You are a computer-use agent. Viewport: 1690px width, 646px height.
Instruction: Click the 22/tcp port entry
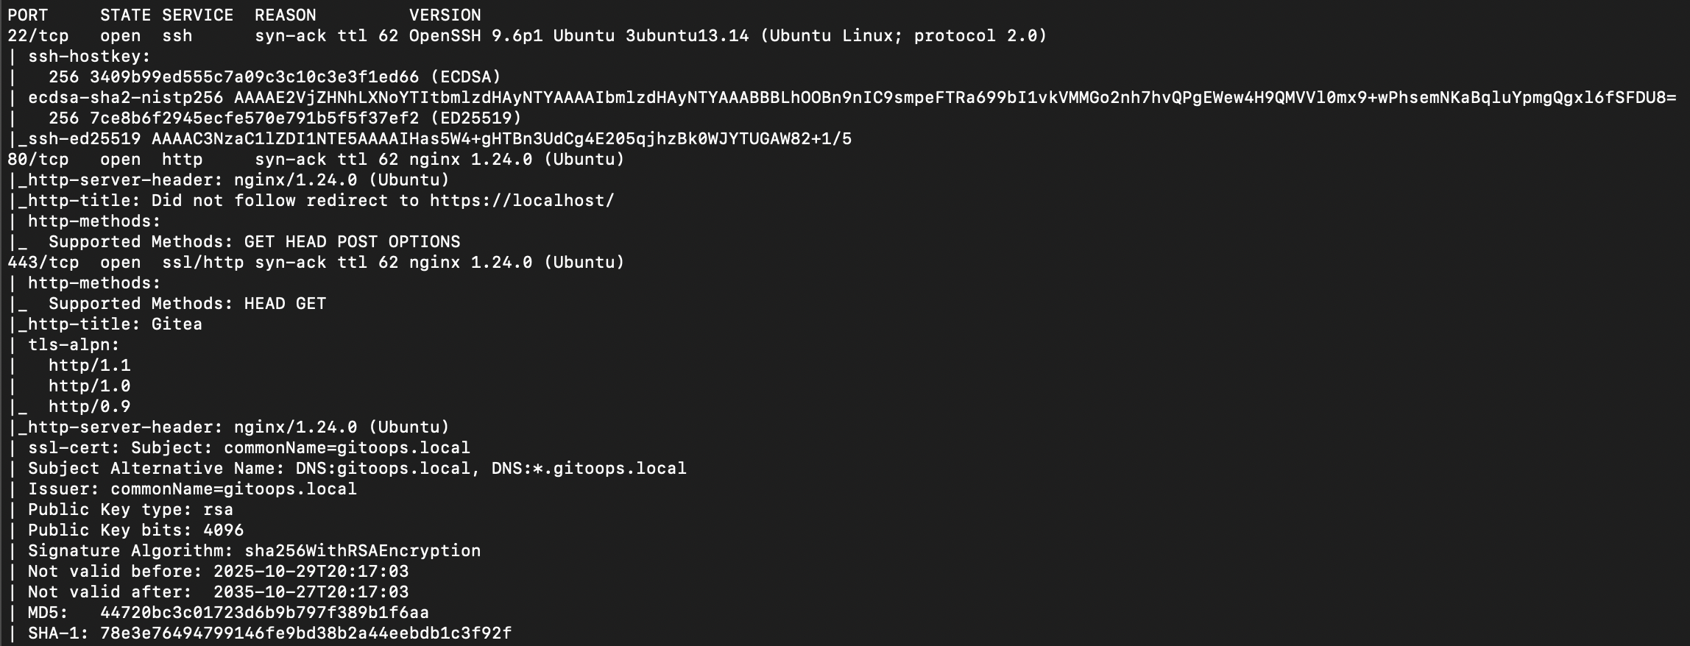38,36
